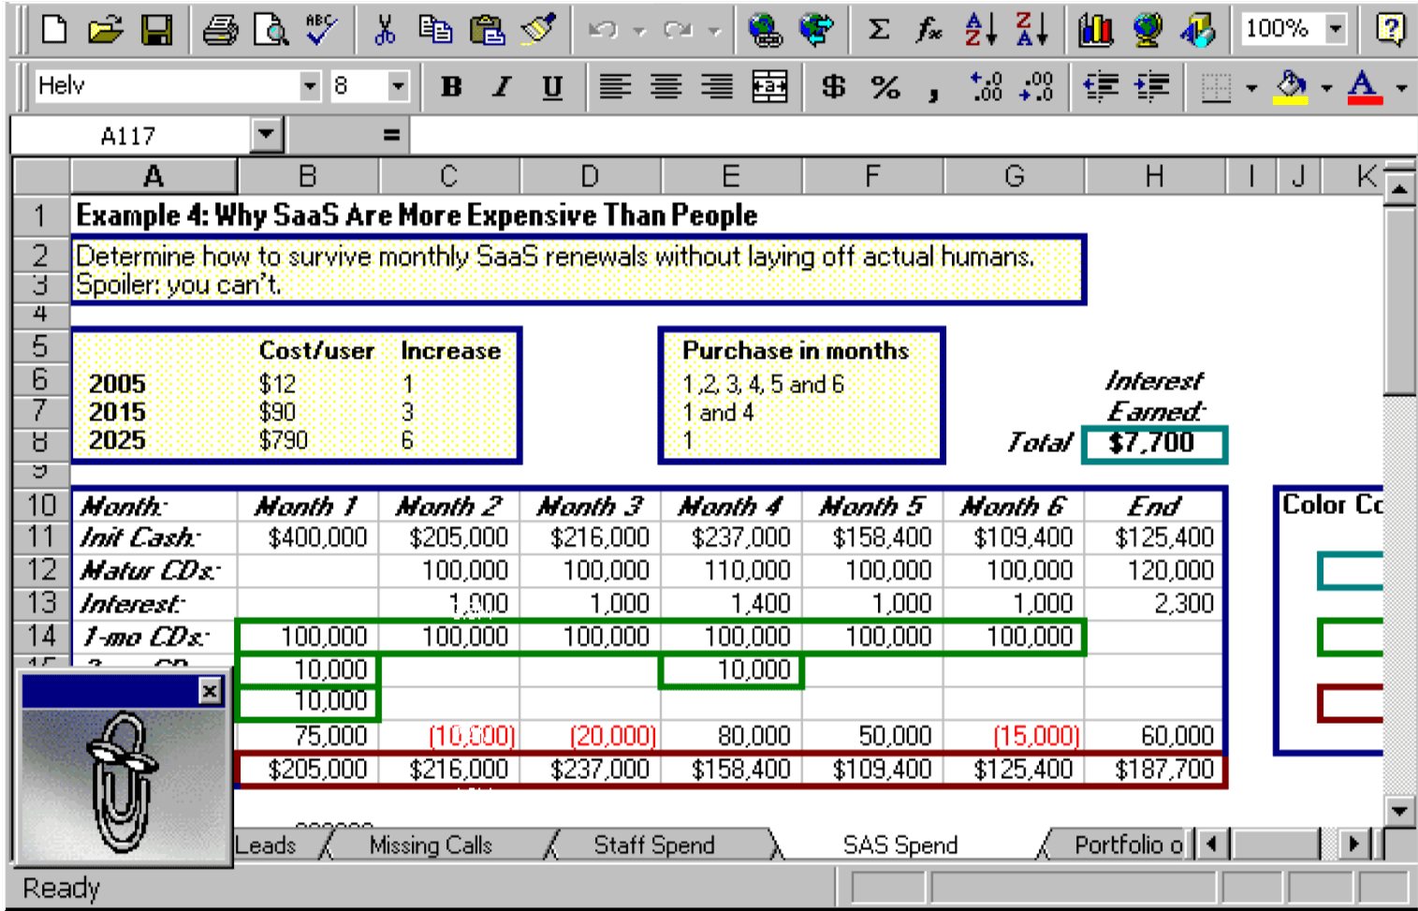The width and height of the screenshot is (1418, 911).
Task: Toggle underline formatting
Action: 553,87
